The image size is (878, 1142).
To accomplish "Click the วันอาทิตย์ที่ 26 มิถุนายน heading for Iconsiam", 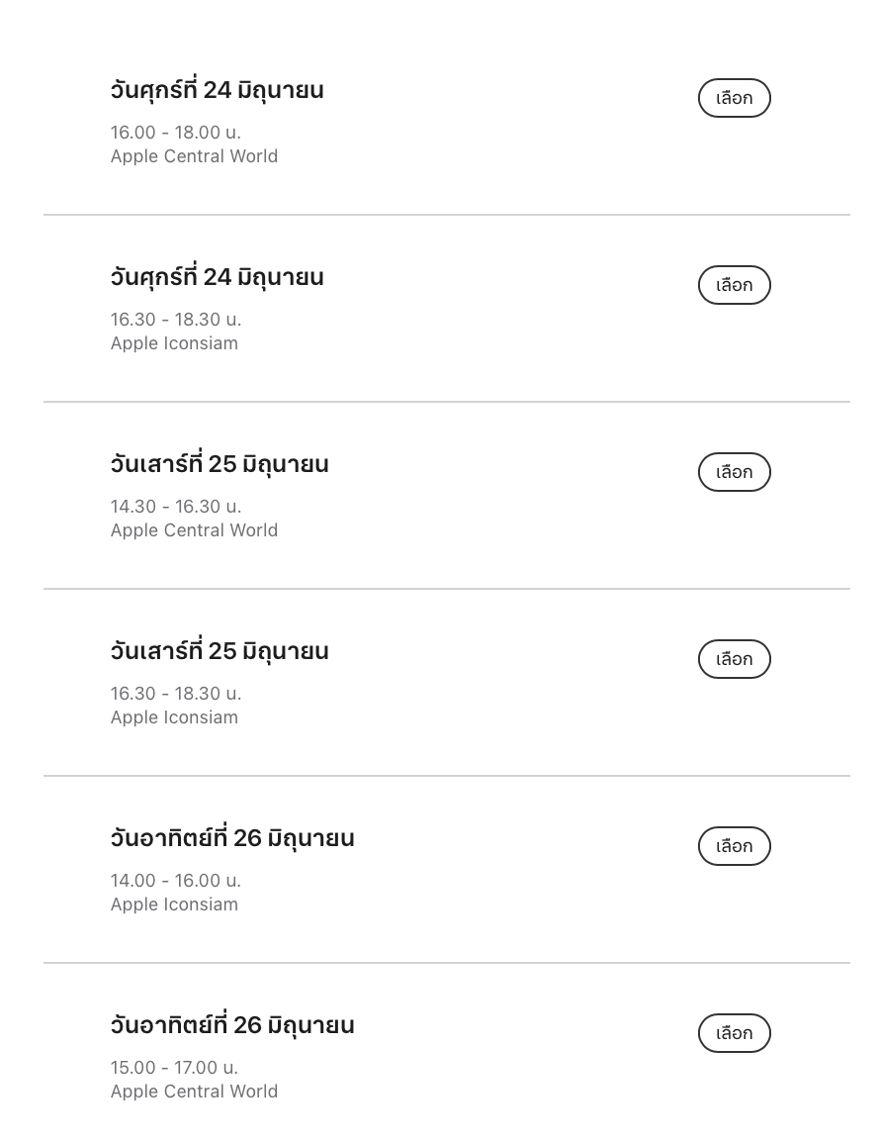I will 232,838.
